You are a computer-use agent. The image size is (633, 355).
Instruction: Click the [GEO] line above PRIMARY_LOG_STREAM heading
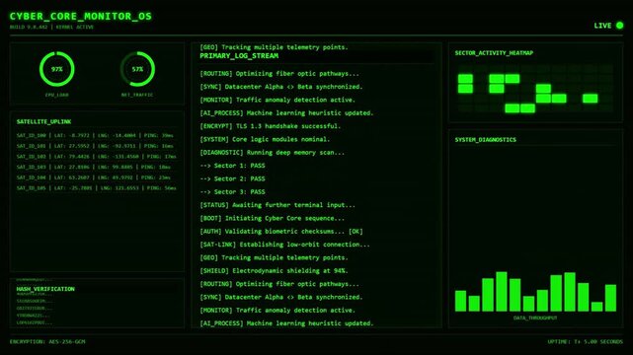point(274,47)
